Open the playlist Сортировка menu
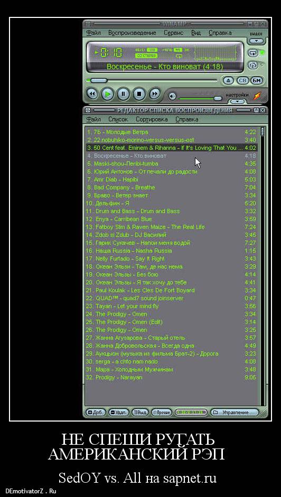This screenshot has height=497, width=281. click(x=152, y=119)
